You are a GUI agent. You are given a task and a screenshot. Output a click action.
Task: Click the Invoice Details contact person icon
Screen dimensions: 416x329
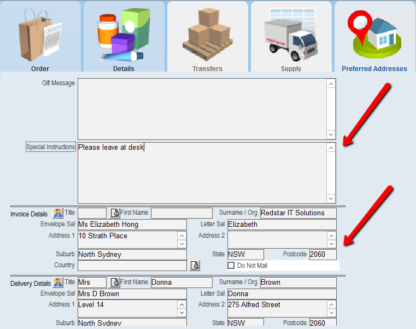point(58,213)
